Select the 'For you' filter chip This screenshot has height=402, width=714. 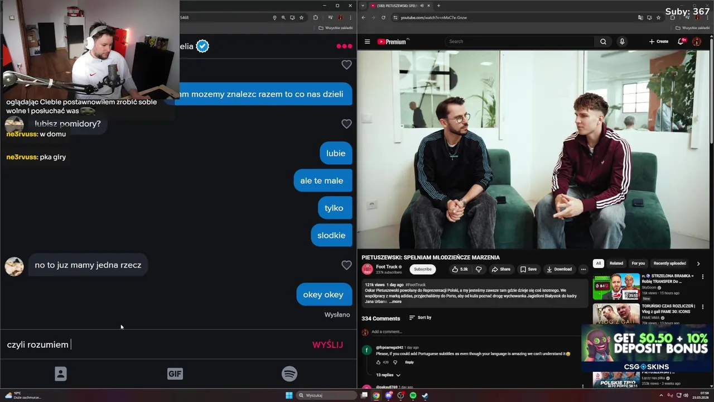pos(638,264)
